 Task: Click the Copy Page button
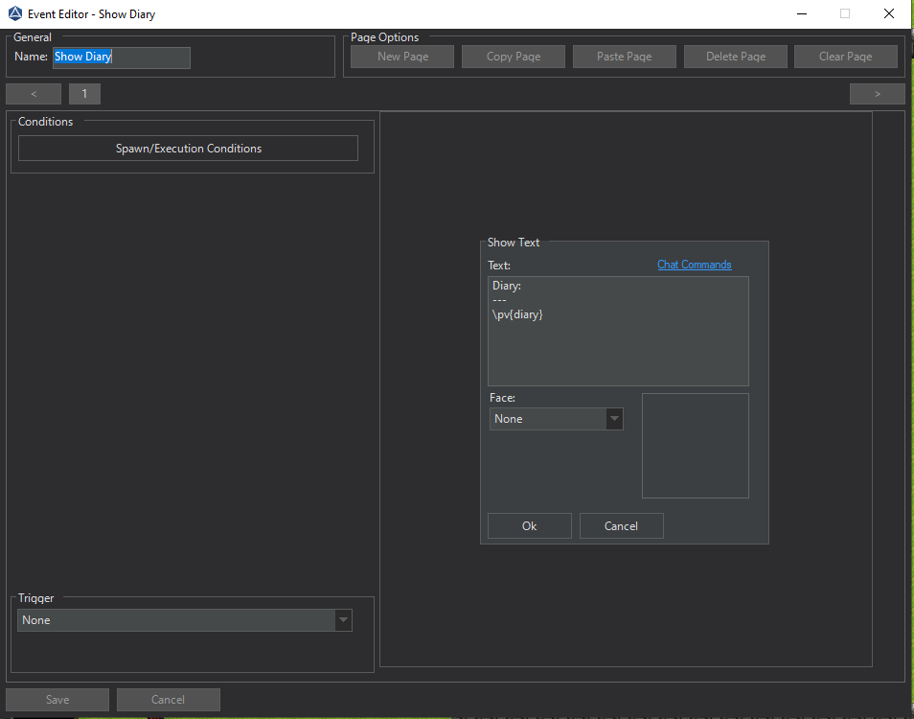pos(514,57)
